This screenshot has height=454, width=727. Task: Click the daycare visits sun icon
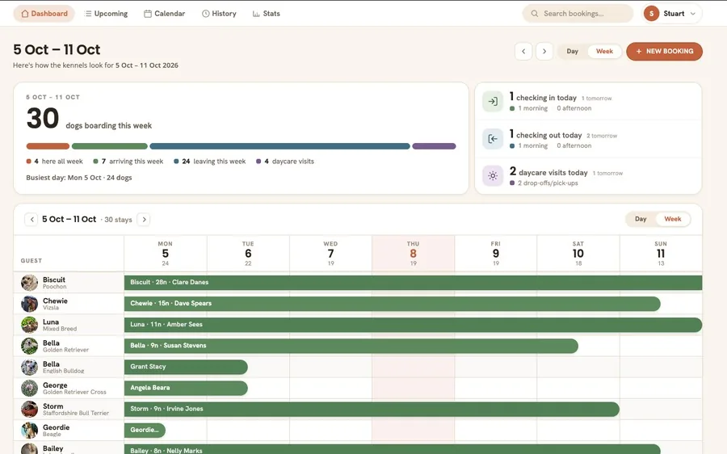[493, 176]
